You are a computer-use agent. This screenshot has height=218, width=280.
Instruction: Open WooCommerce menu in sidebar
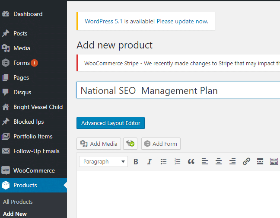(x=34, y=170)
